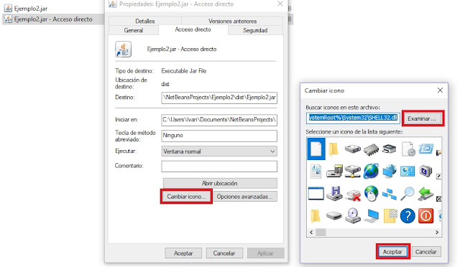This screenshot has width=460, height=267.
Task: Pick the document with clock icon
Action: 408,149
